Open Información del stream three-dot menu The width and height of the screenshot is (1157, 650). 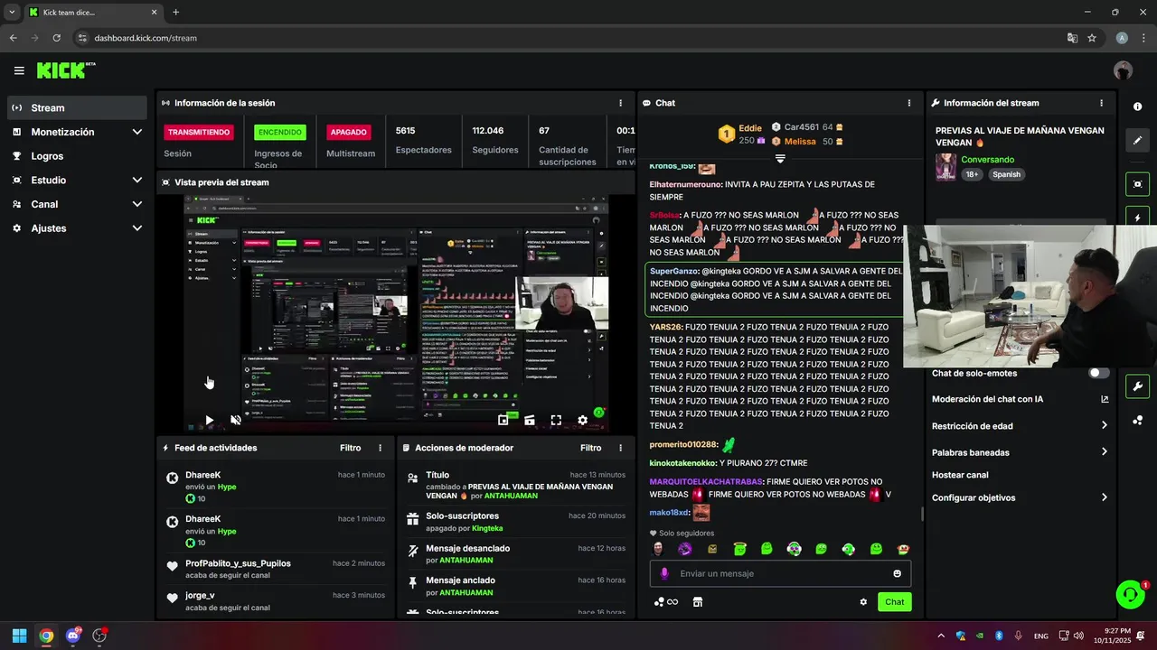pyautogui.click(x=1101, y=103)
